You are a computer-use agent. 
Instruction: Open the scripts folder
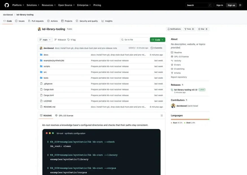pyautogui.click(x=47, y=66)
